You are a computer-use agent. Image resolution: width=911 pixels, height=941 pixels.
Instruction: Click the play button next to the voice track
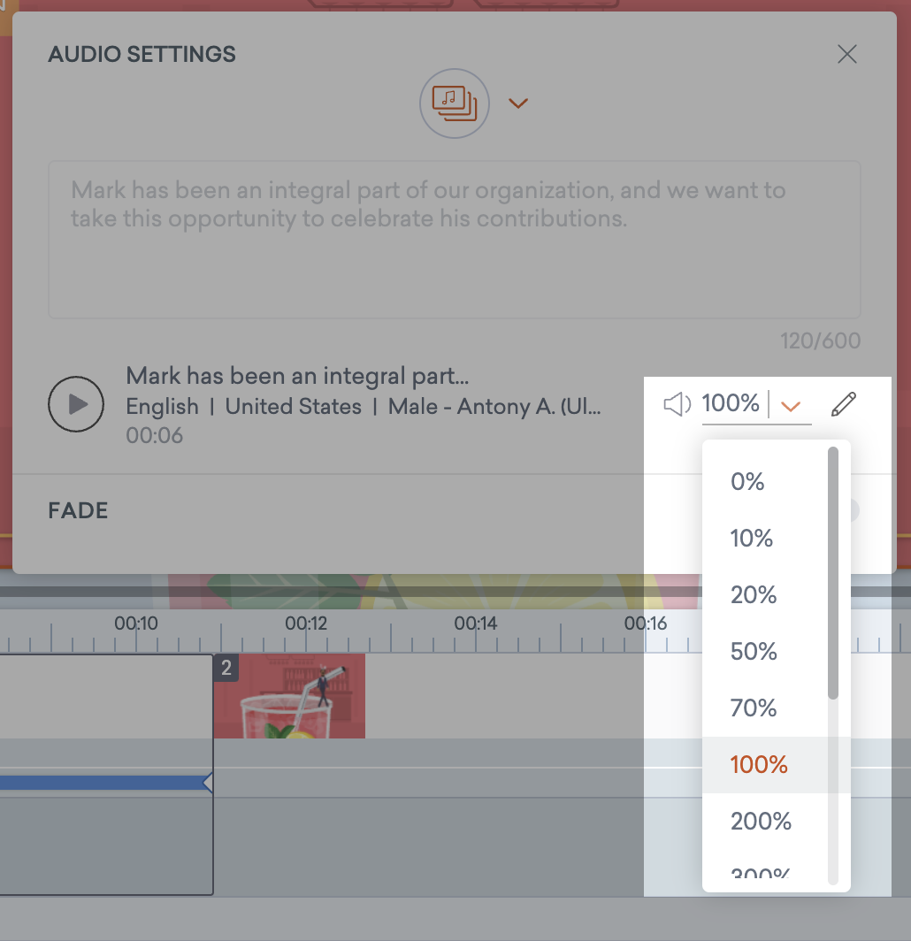pos(76,403)
